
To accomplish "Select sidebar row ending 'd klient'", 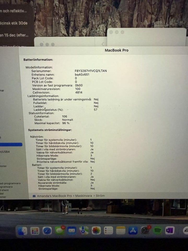I will click(x=4, y=190).
